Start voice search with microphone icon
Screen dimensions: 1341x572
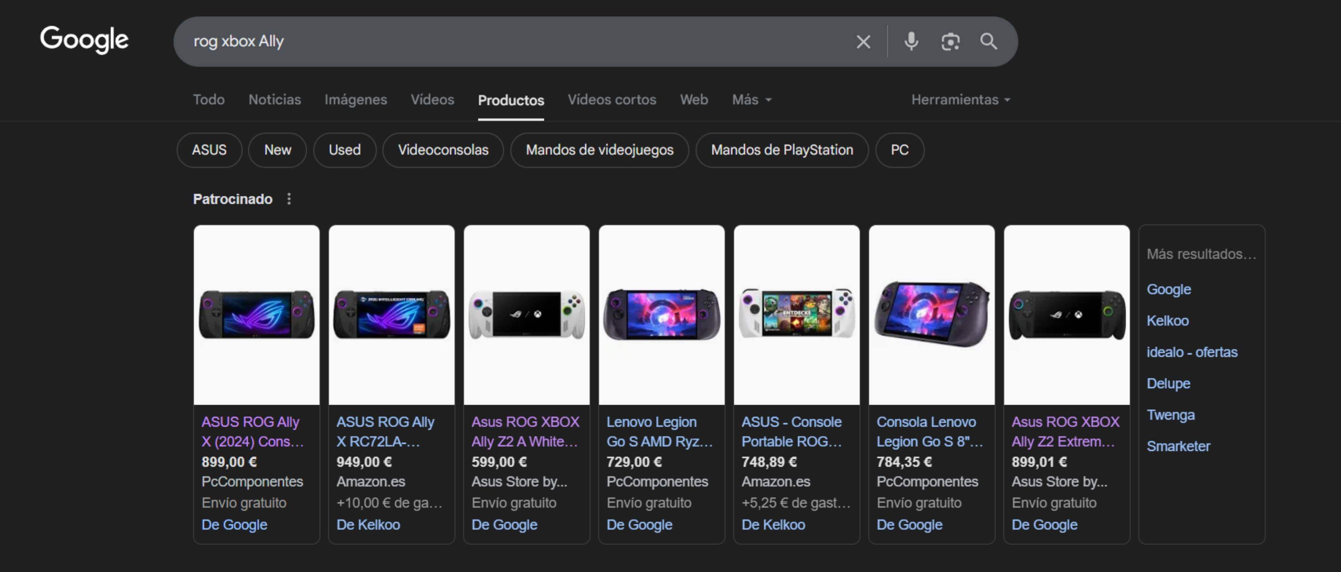tap(911, 42)
